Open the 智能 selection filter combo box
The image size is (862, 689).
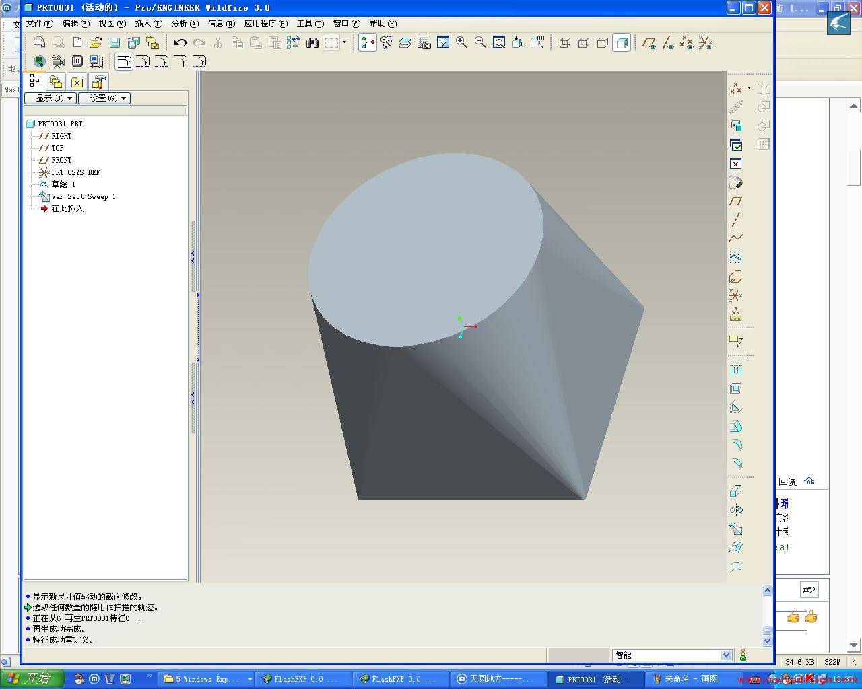(x=671, y=655)
